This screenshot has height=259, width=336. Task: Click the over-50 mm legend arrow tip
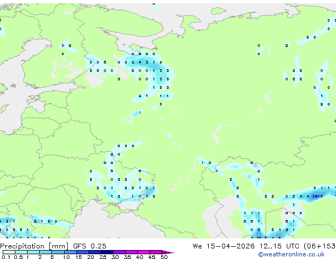168,252
